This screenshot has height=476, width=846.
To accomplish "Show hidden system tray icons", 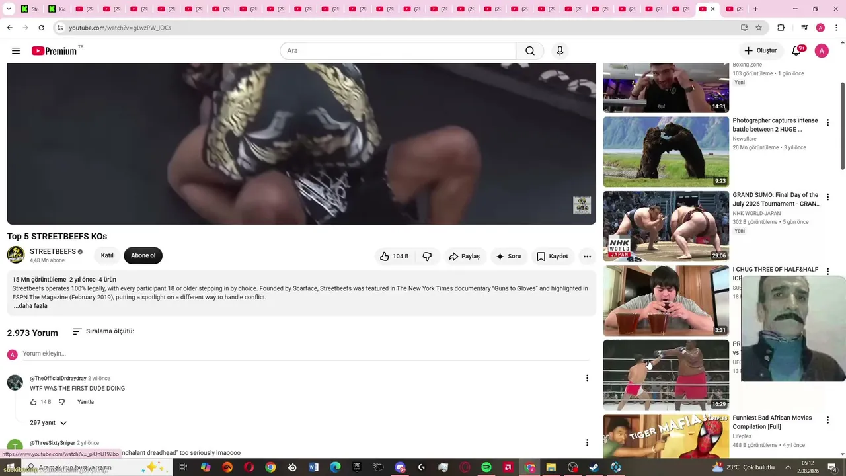I will pyautogui.click(x=788, y=467).
